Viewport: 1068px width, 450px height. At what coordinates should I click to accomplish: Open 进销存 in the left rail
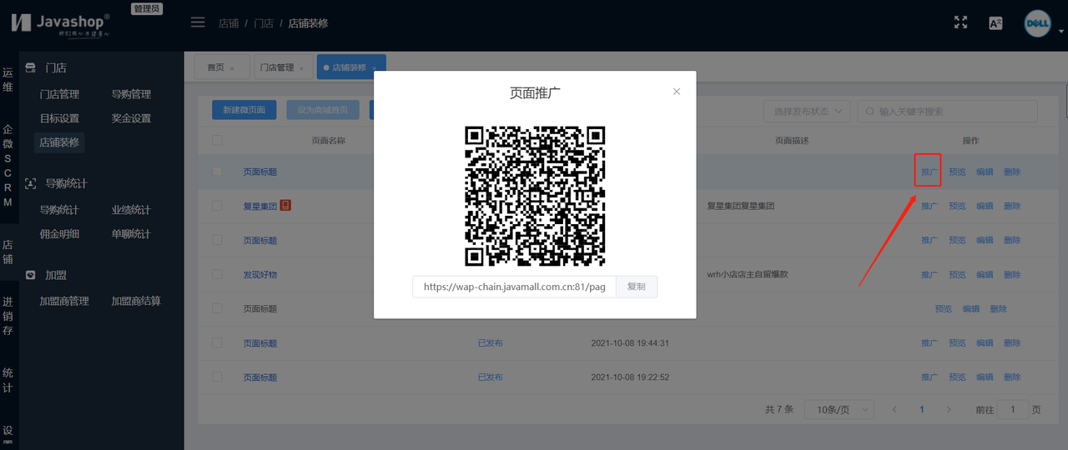pyautogui.click(x=8, y=316)
